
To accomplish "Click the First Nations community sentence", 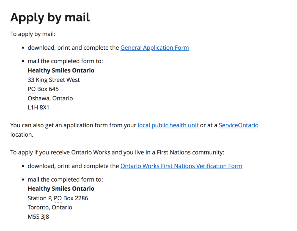I will [x=117, y=153].
